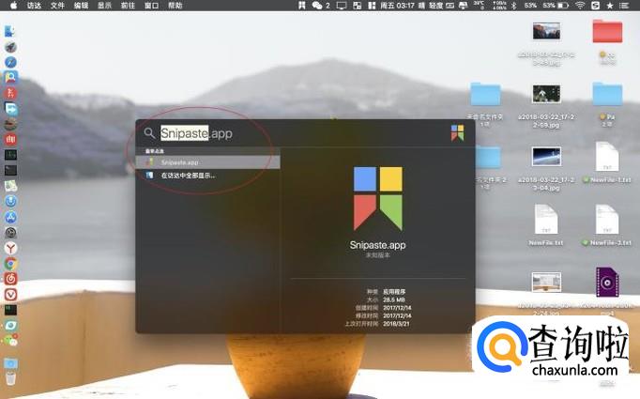
Task: Open the 显示 menu
Action: (104, 6)
